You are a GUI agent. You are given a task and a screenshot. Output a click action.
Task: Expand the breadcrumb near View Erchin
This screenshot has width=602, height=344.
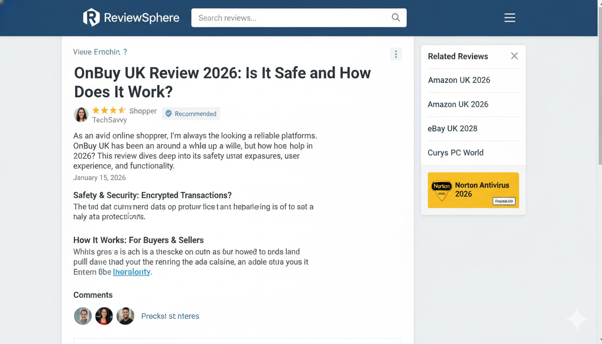click(x=100, y=52)
